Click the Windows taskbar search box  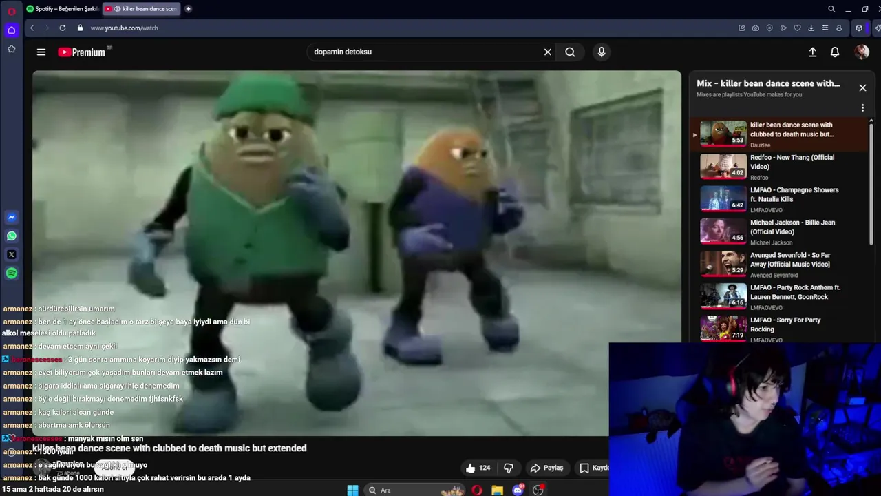415,490
